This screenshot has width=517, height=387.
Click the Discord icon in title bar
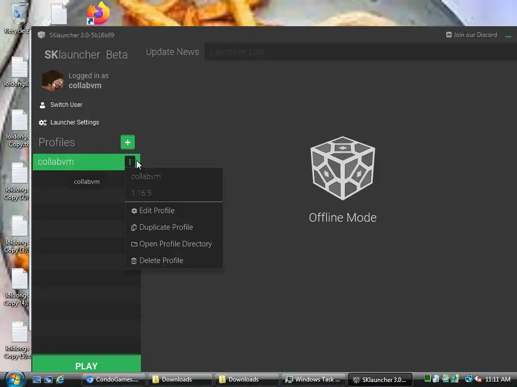tap(449, 35)
